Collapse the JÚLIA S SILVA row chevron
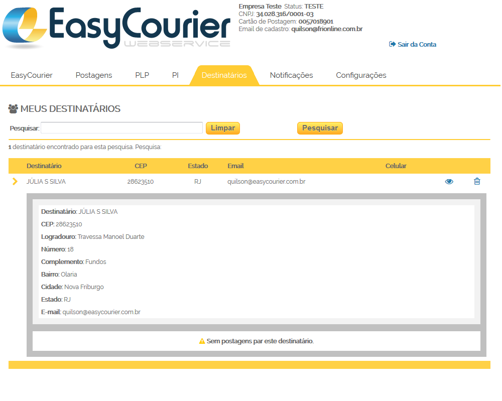The image size is (502, 401). (15, 182)
